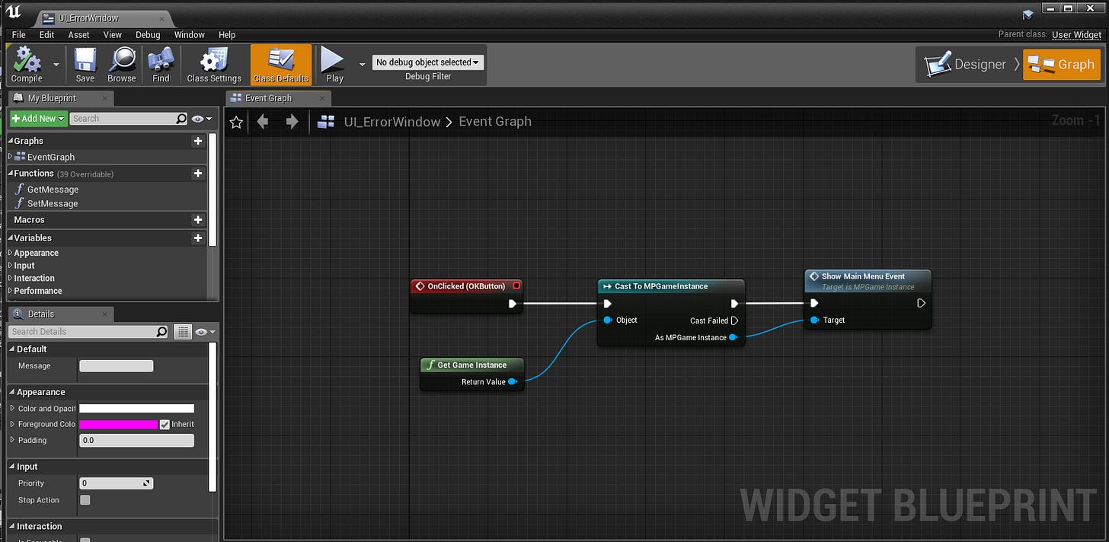The height and width of the screenshot is (542, 1109).
Task: Navigate back with graph left arrow
Action: coord(263,122)
